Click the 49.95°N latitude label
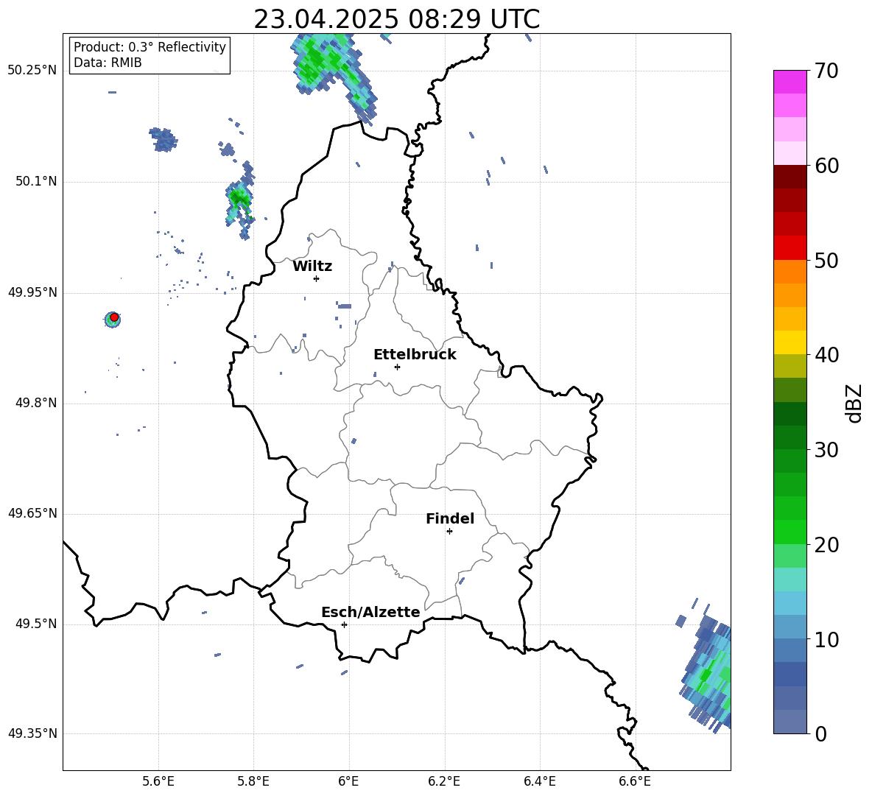 [x=32, y=292]
